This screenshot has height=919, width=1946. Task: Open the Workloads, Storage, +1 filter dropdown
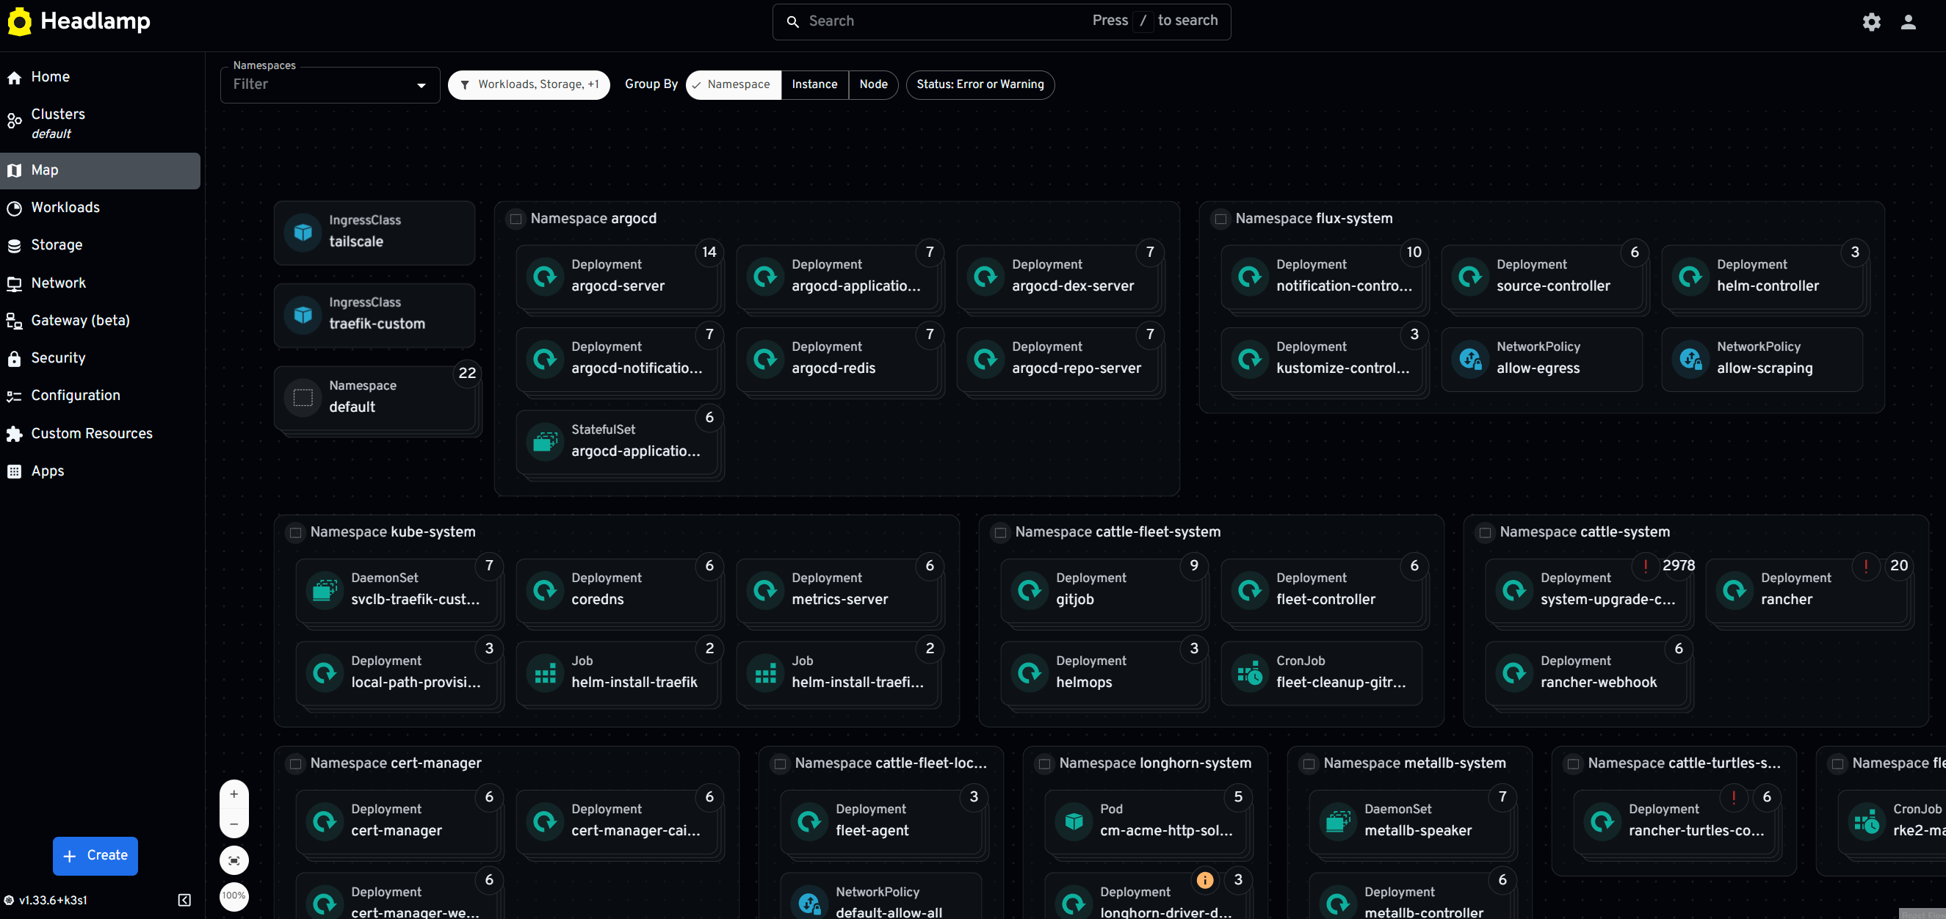click(x=529, y=84)
